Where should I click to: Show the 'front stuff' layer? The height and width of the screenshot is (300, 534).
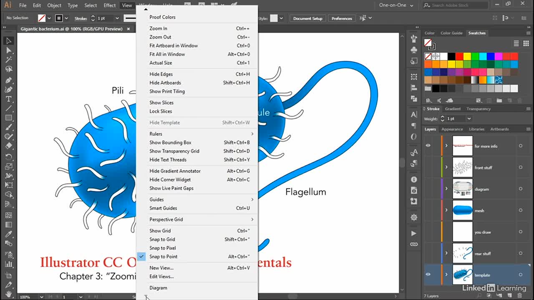pos(428,167)
